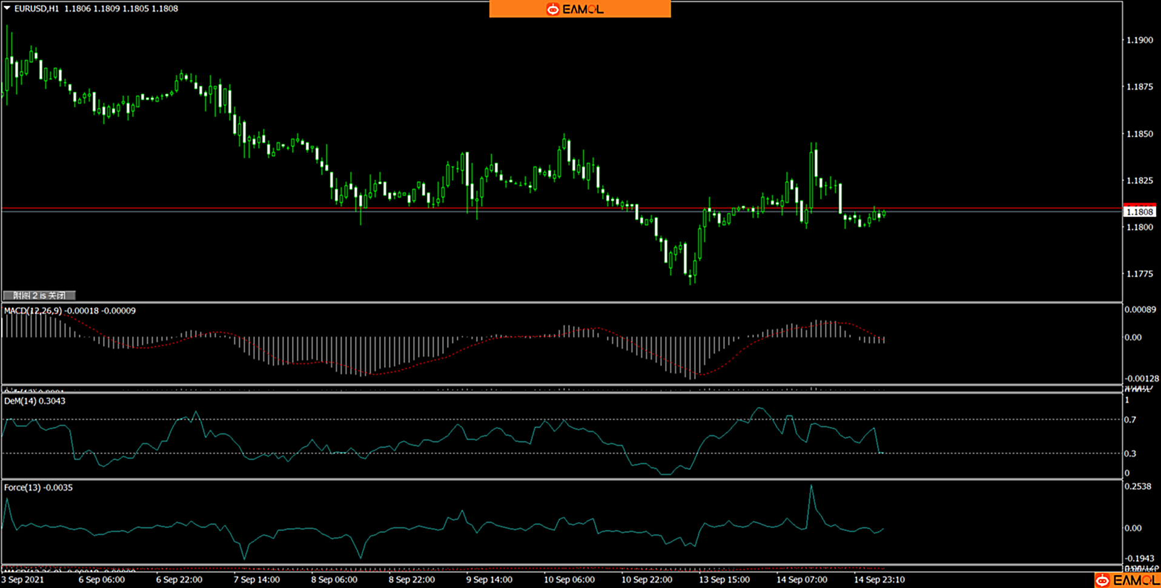The width and height of the screenshot is (1161, 588).
Task: Click the 0.00089 MACD scale value
Action: coord(1140,309)
